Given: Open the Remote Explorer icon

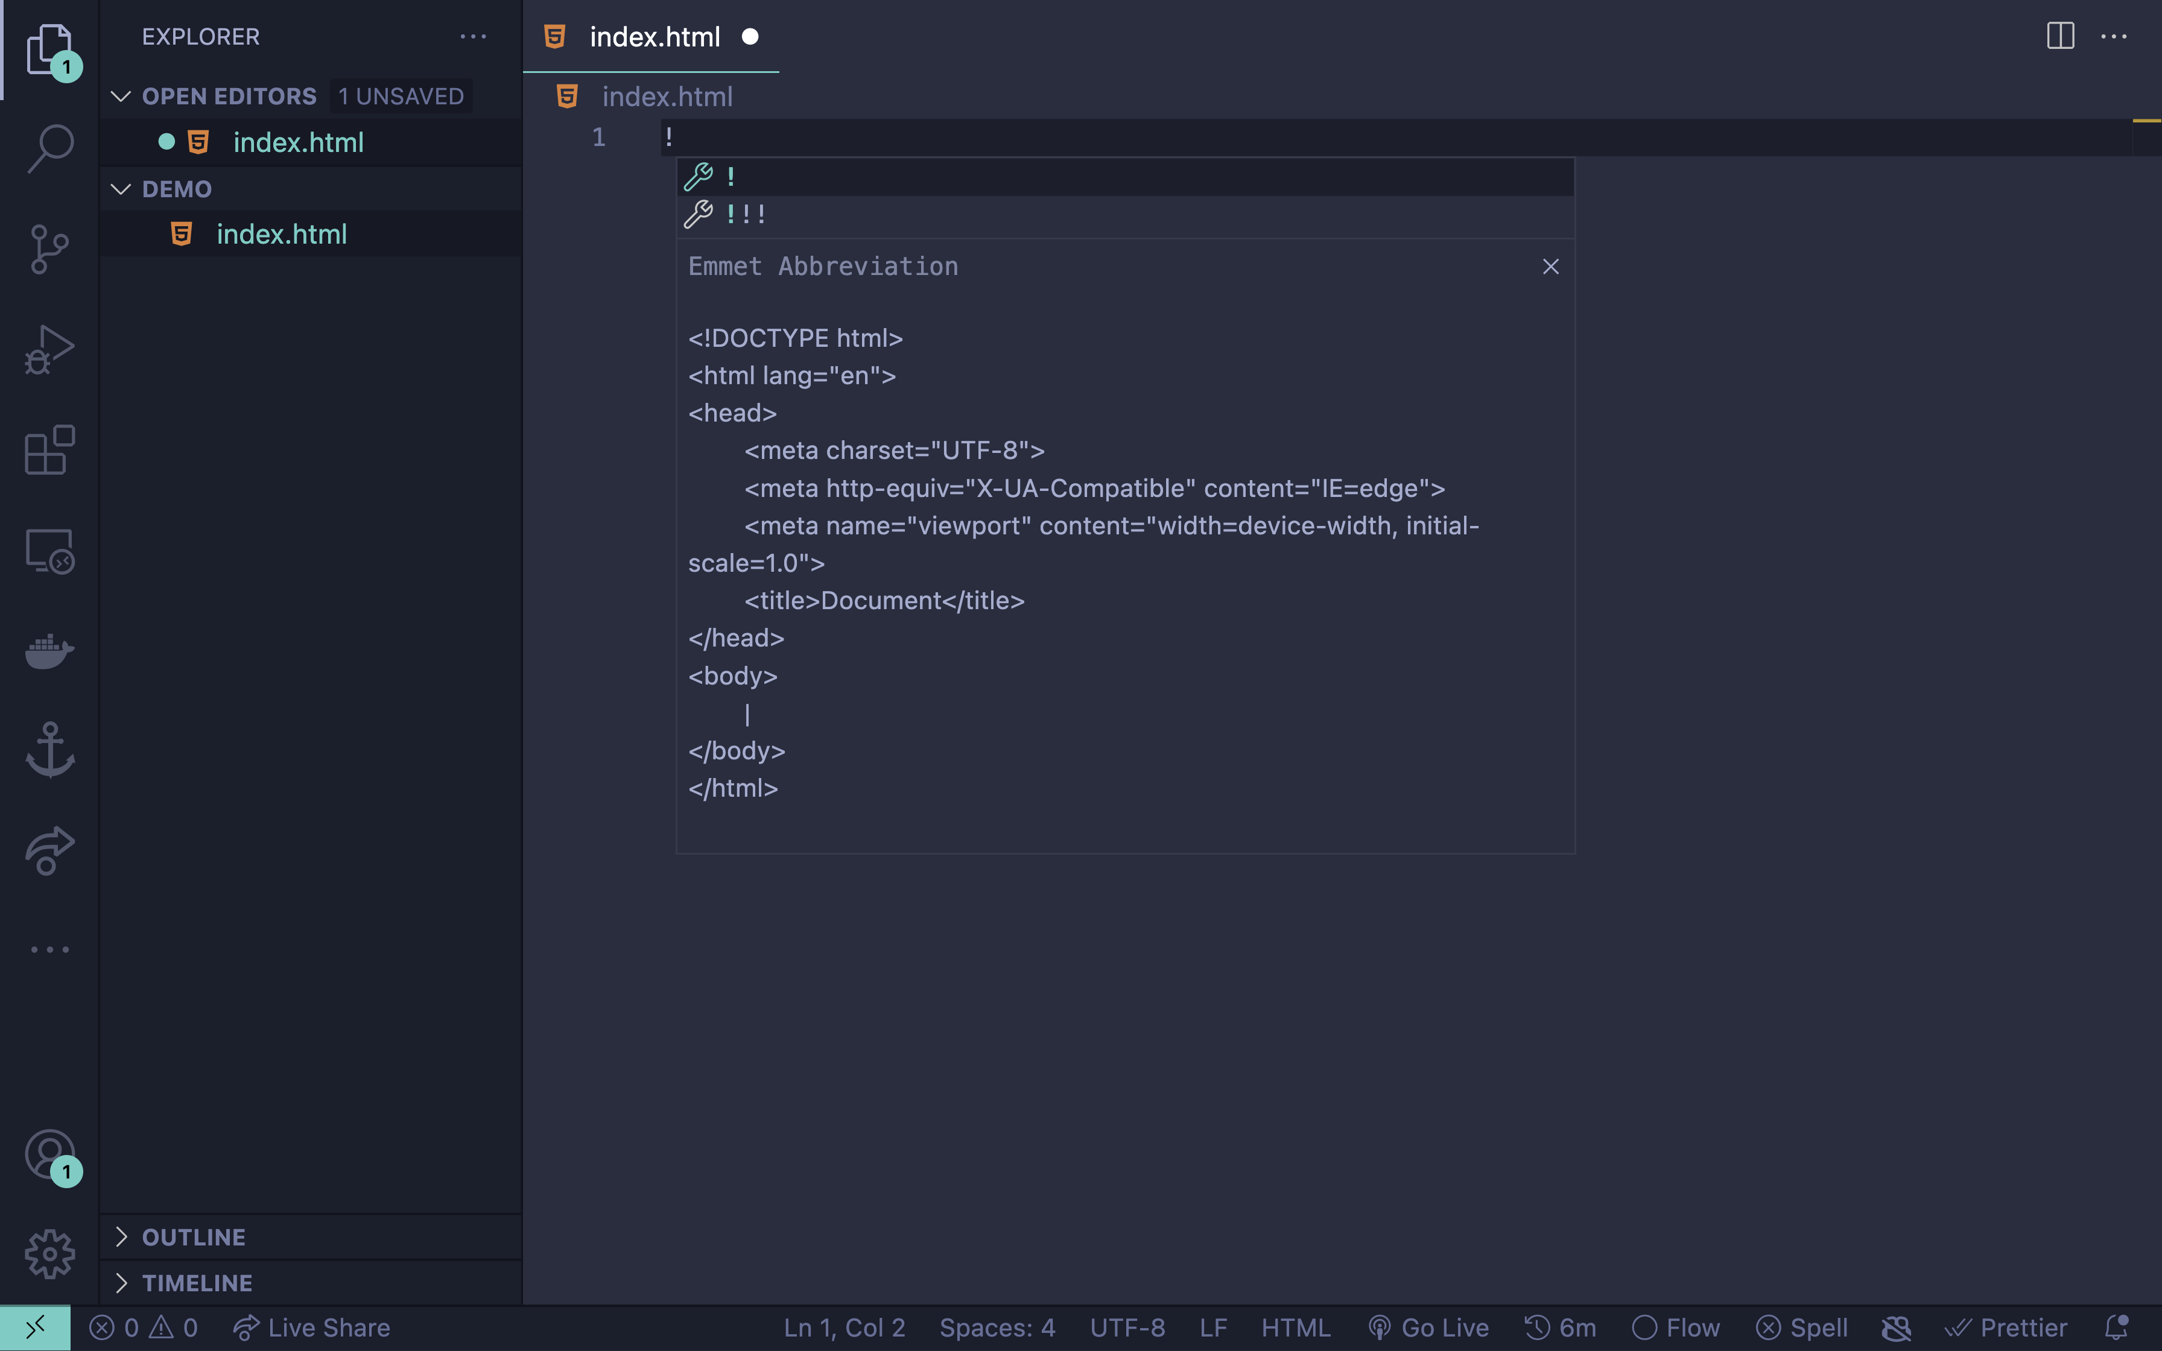Looking at the screenshot, I should [49, 551].
